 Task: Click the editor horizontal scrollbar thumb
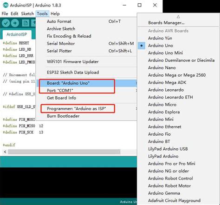pos(64,152)
